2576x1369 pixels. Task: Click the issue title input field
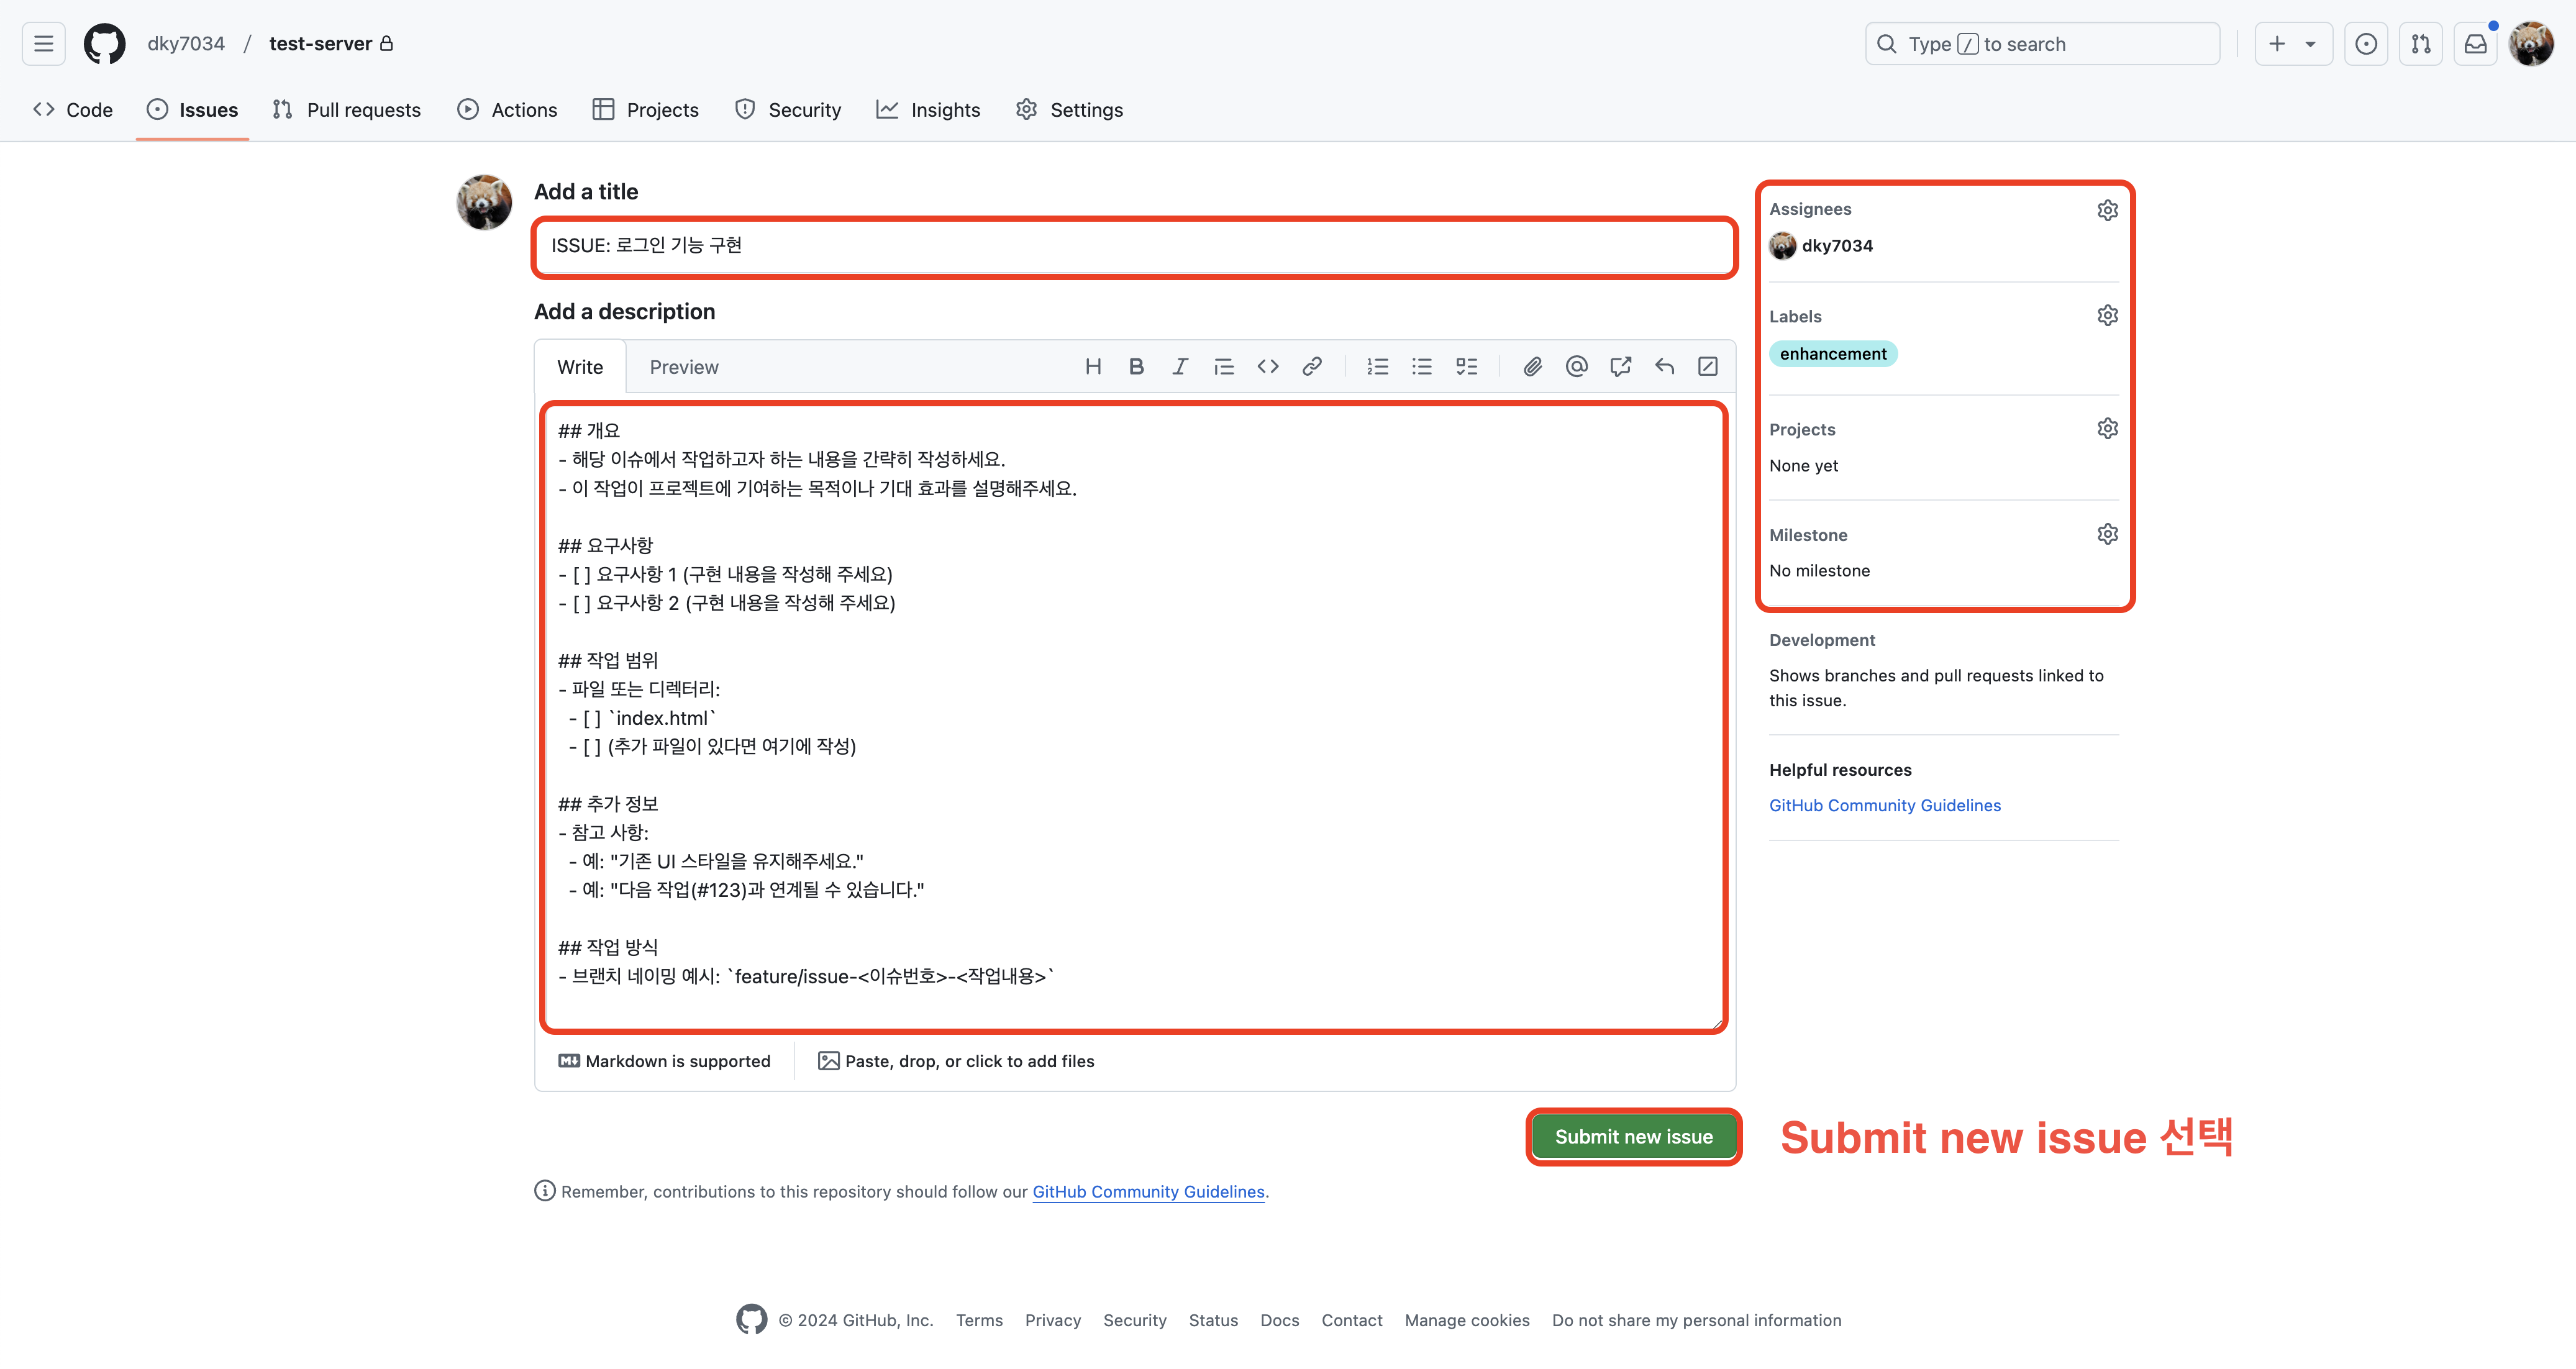(x=1134, y=246)
